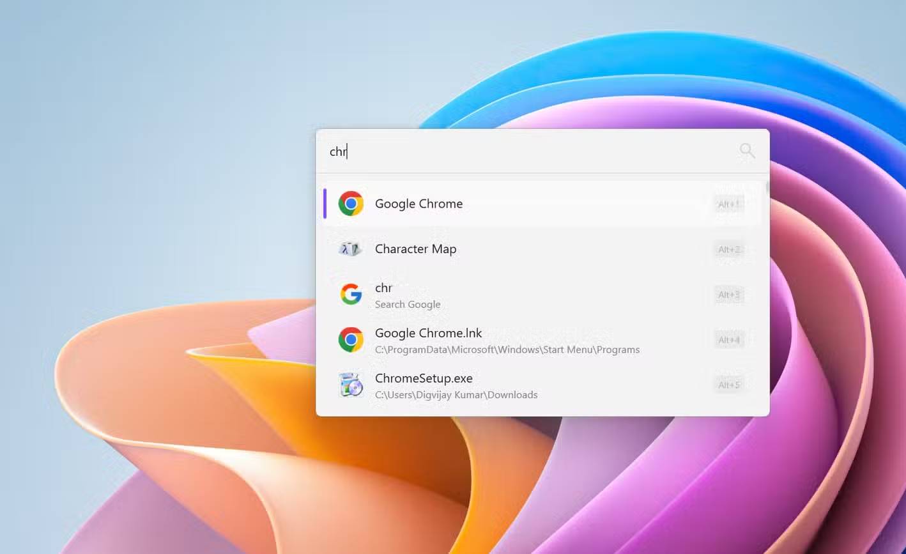Click the results list scrollbar
This screenshot has height=554, width=906.
pyautogui.click(x=766, y=189)
